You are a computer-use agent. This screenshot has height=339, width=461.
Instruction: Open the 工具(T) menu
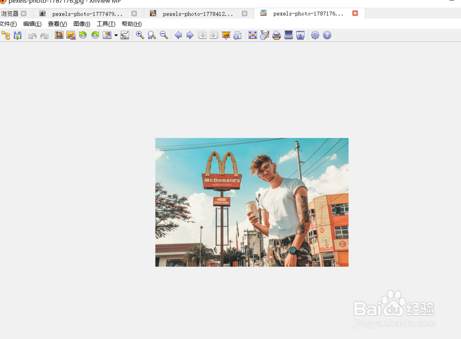tap(106, 24)
